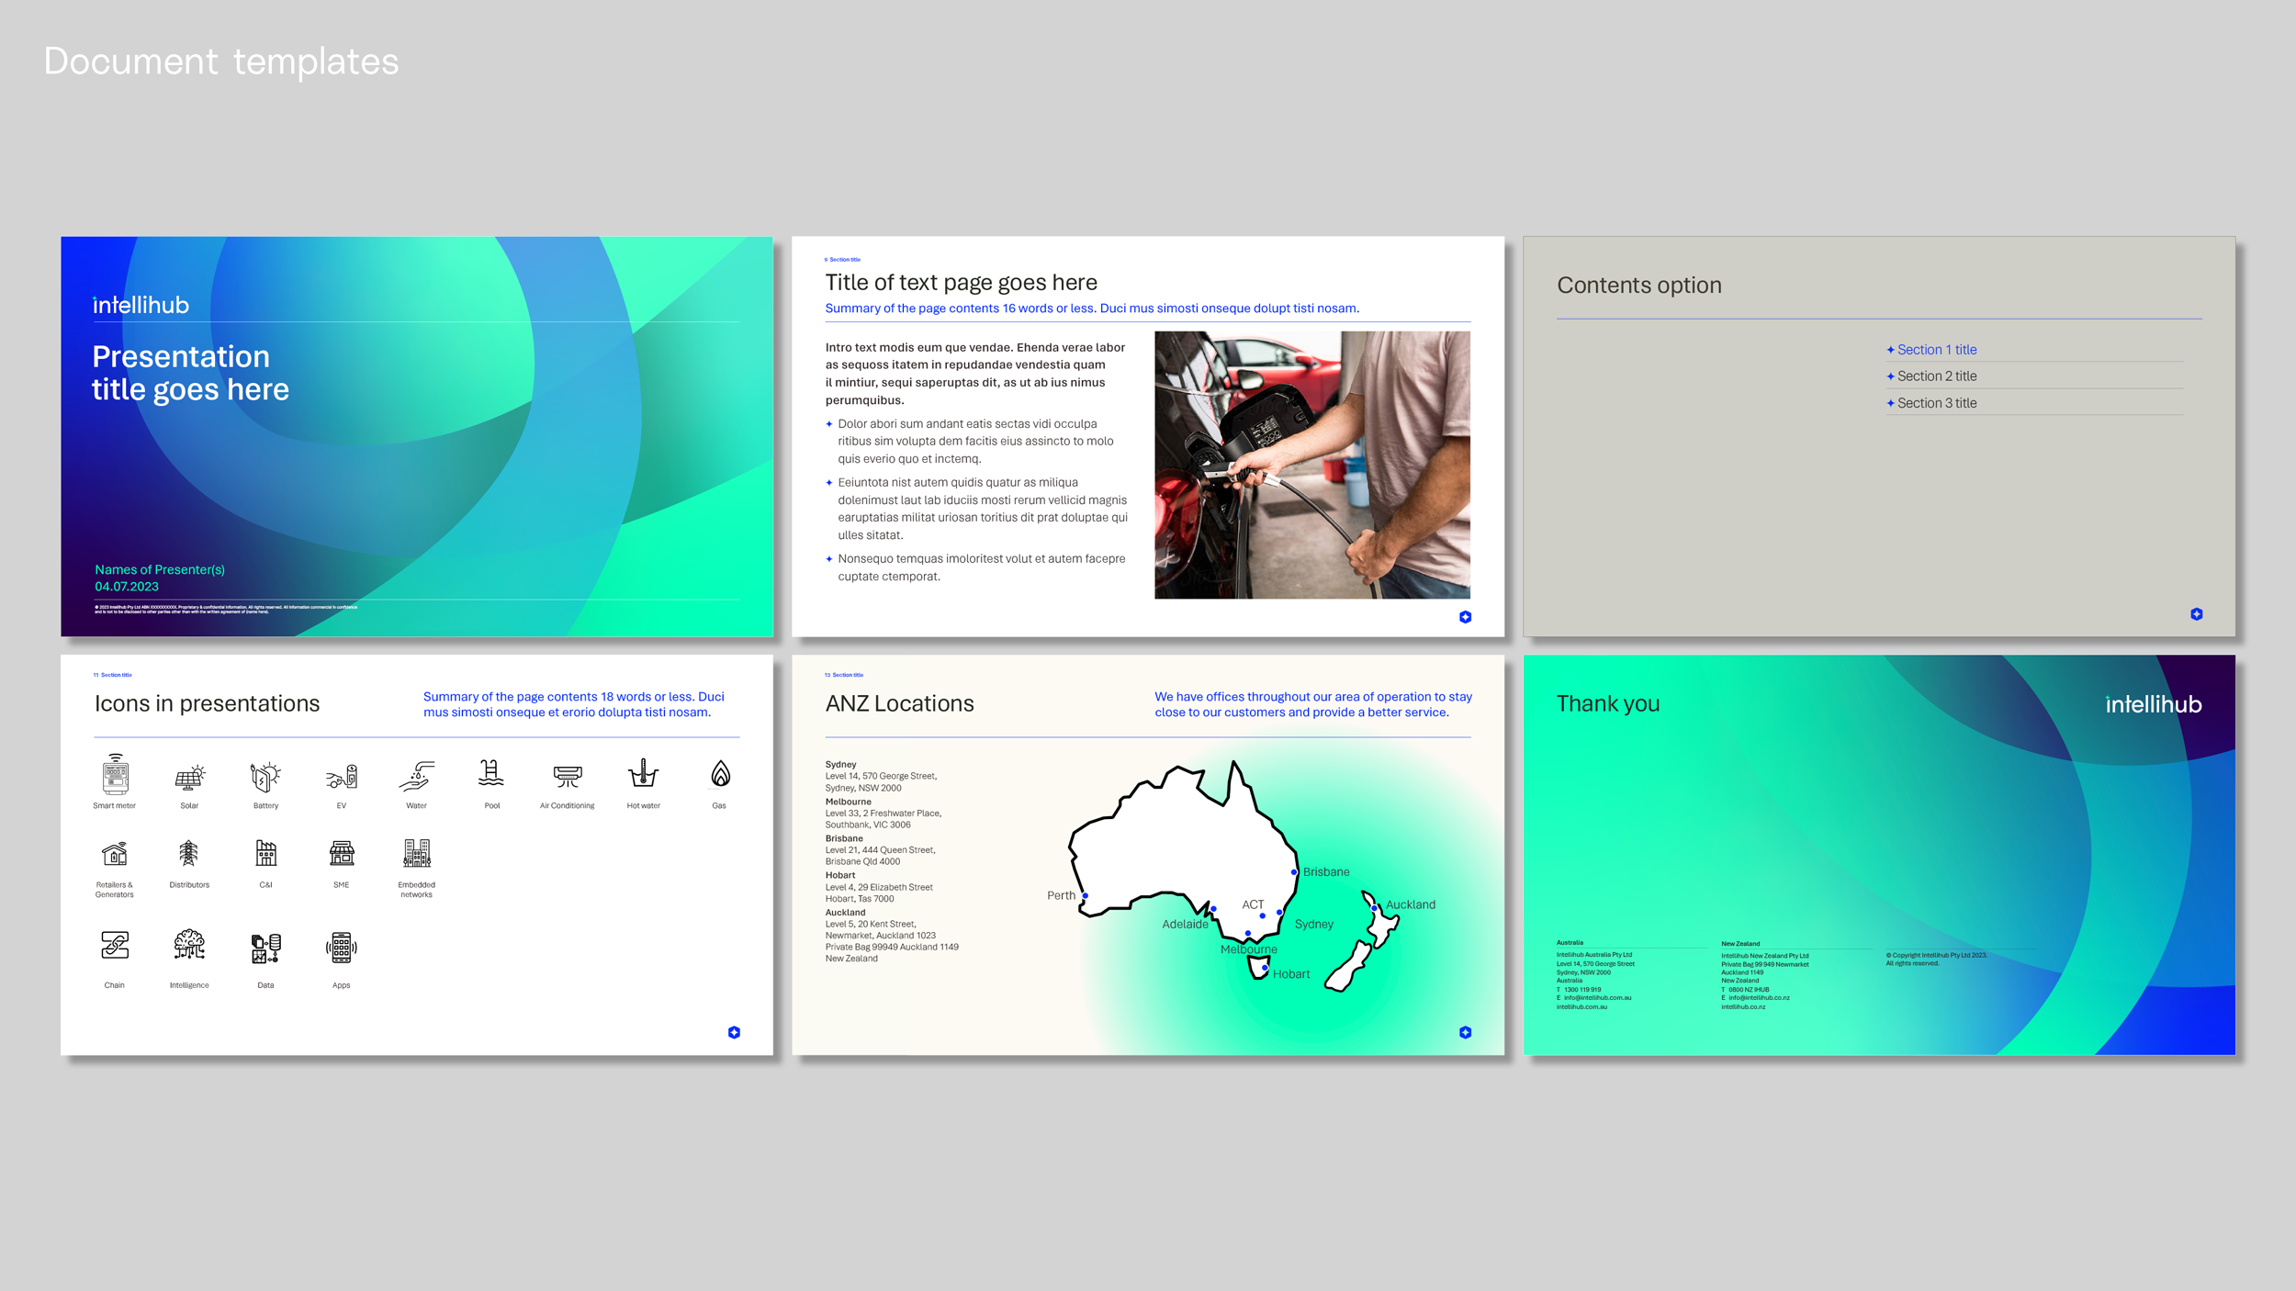Image resolution: width=2296 pixels, height=1291 pixels.
Task: Click the Solar panel icon
Action: coord(189,777)
